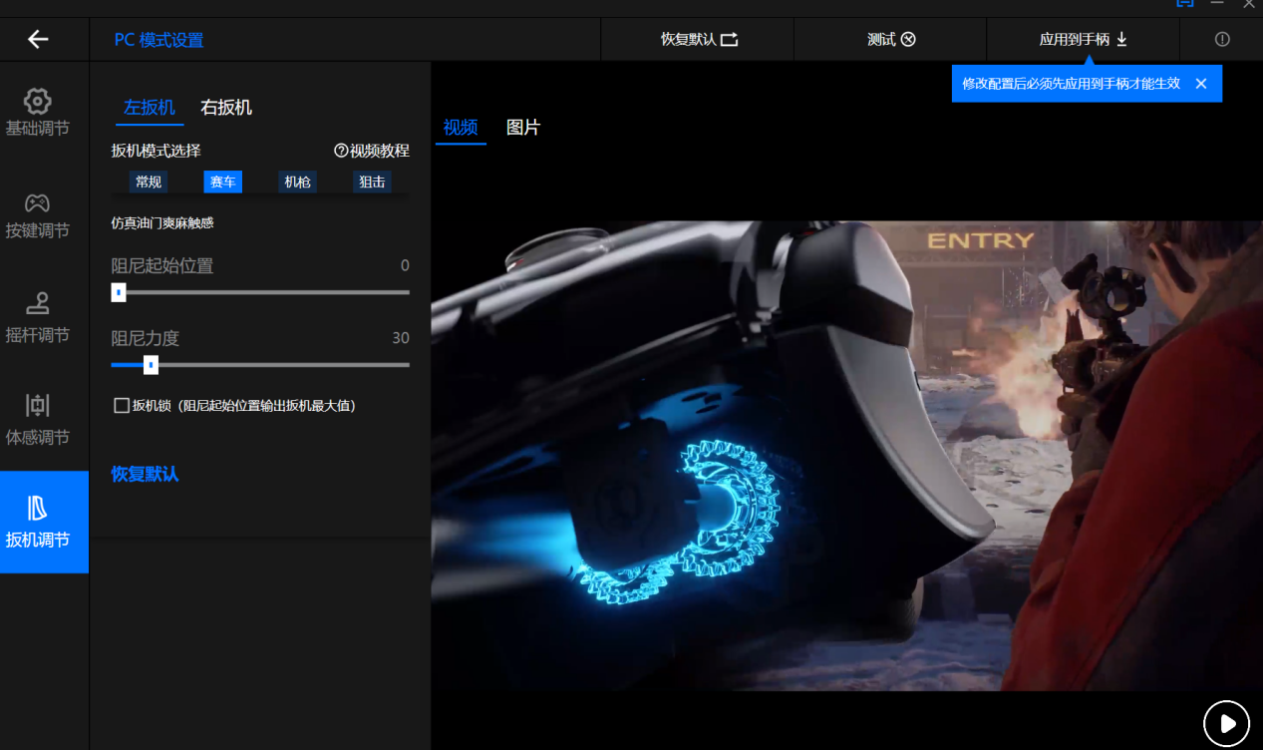Click the 仿真油门爽麻触感 description text

(162, 223)
